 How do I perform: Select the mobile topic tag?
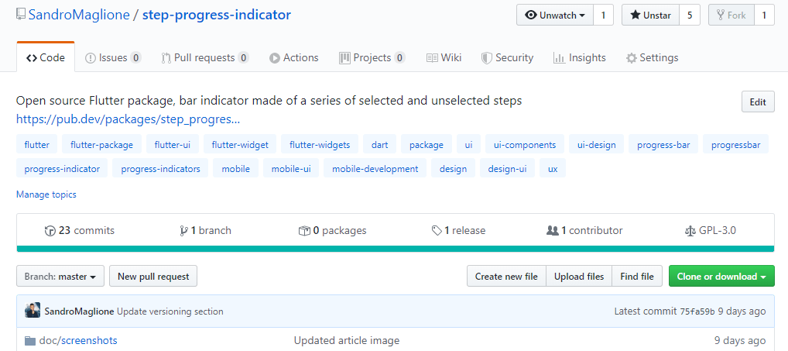(235, 168)
